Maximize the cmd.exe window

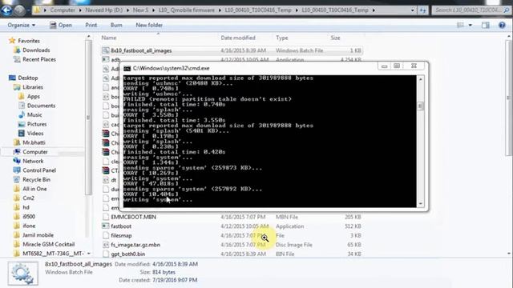(397, 66)
